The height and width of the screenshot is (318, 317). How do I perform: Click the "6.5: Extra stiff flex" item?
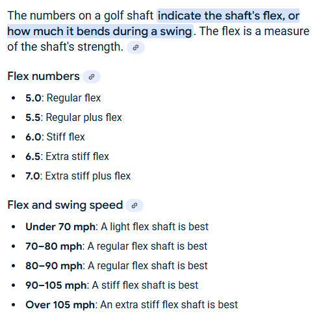(67, 156)
